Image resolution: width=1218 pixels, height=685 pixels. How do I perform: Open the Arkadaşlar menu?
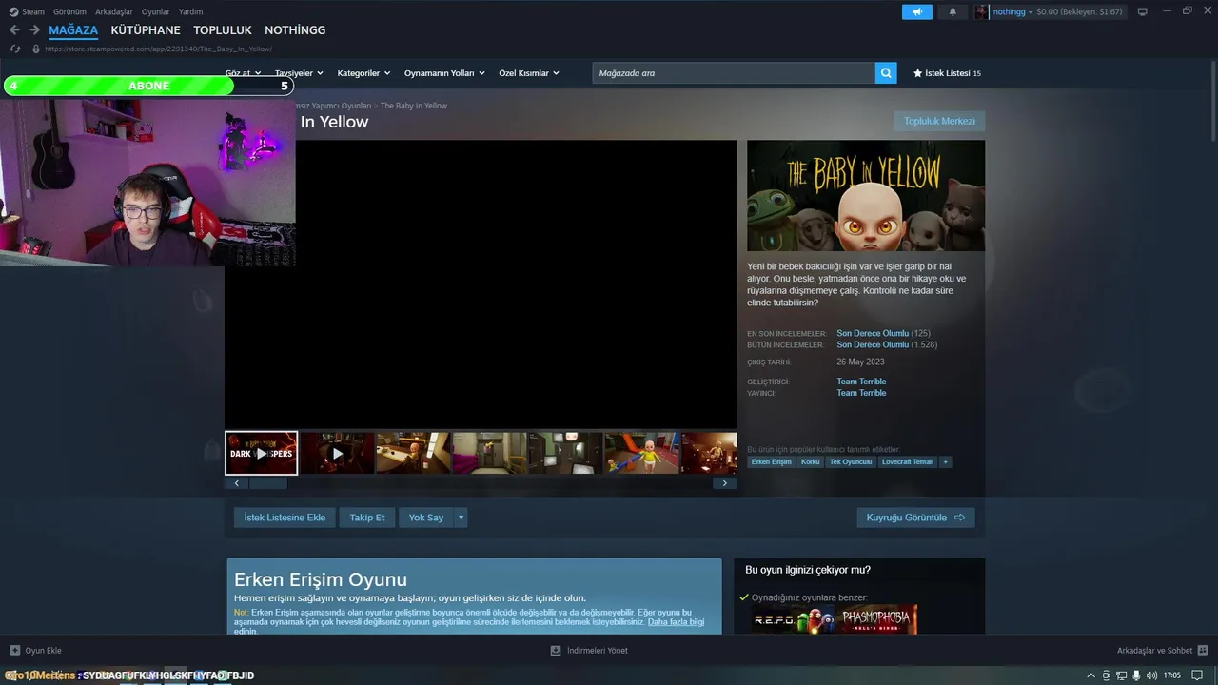coord(114,11)
